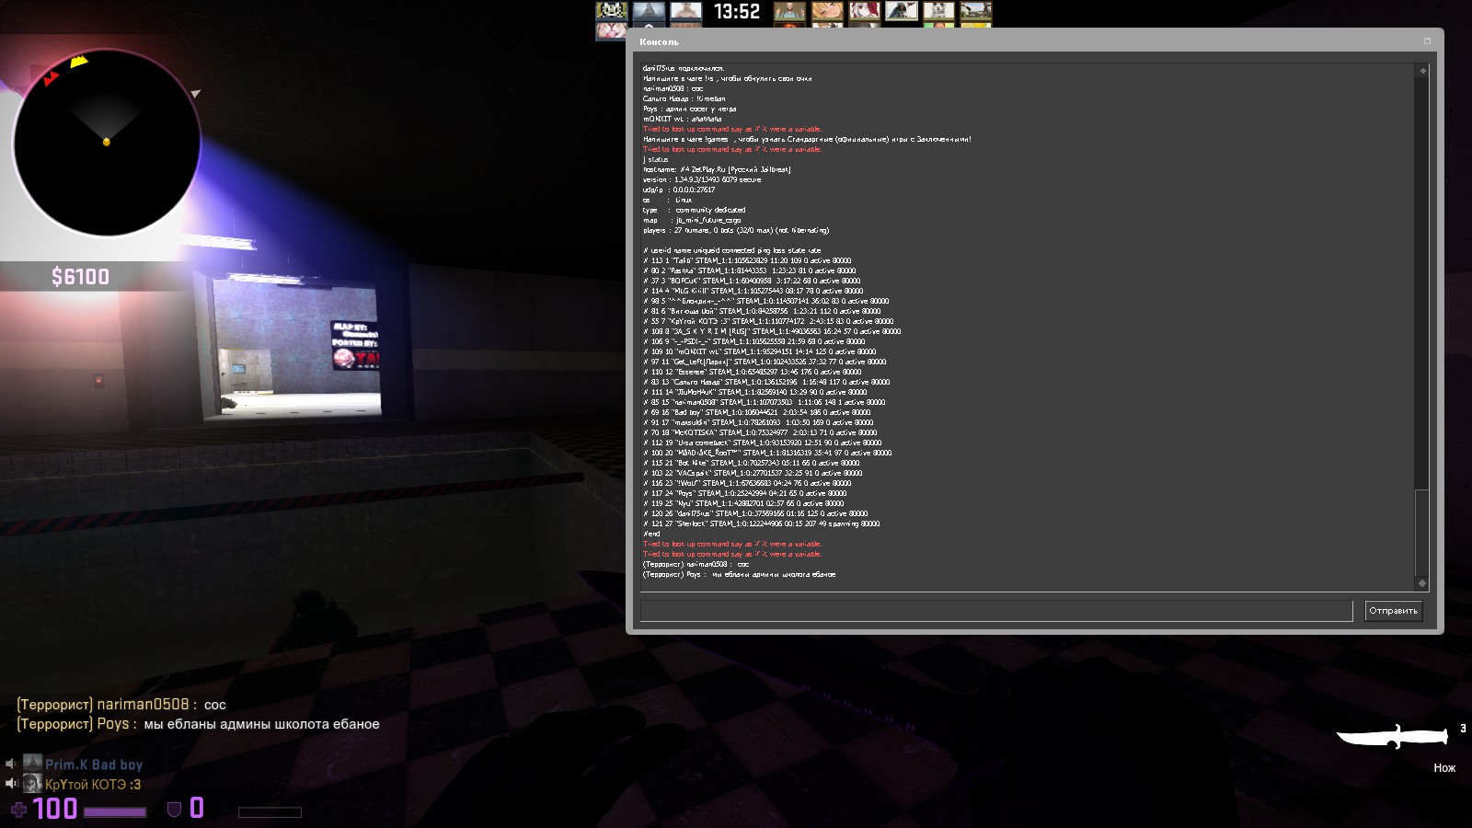Click speaker icon next to КрУтой КОТЭ
Viewport: 1472px width, 828px height.
[11, 784]
